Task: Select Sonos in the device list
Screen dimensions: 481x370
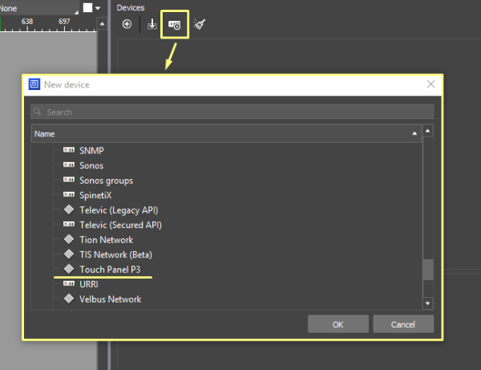Action: (91, 166)
